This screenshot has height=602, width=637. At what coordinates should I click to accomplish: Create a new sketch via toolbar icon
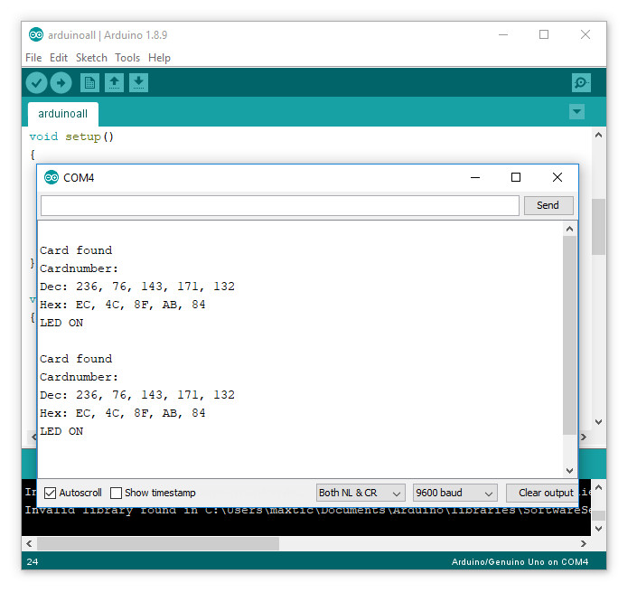coord(89,83)
